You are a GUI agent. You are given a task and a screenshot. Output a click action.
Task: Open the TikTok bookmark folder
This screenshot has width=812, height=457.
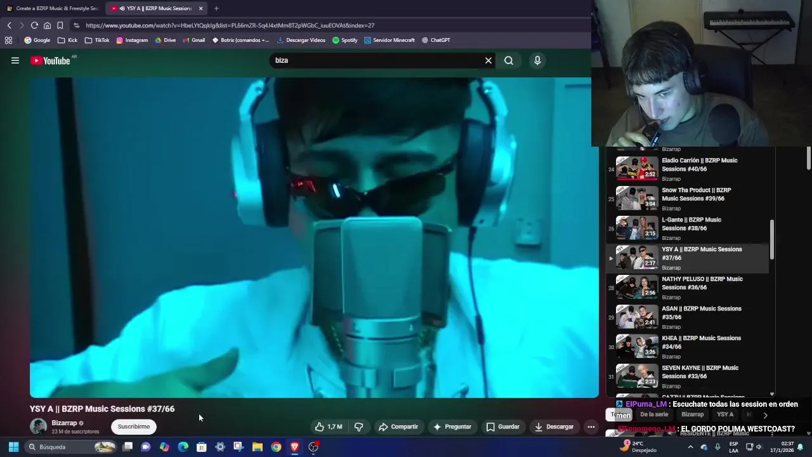(97, 40)
